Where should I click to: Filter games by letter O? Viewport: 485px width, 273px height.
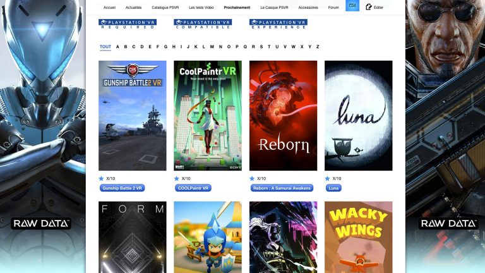[229, 47]
